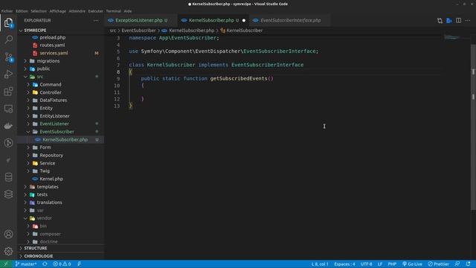Viewport: 476px width, 268px height.
Task: Open the Manage gear icon
Action: [x=8, y=252]
